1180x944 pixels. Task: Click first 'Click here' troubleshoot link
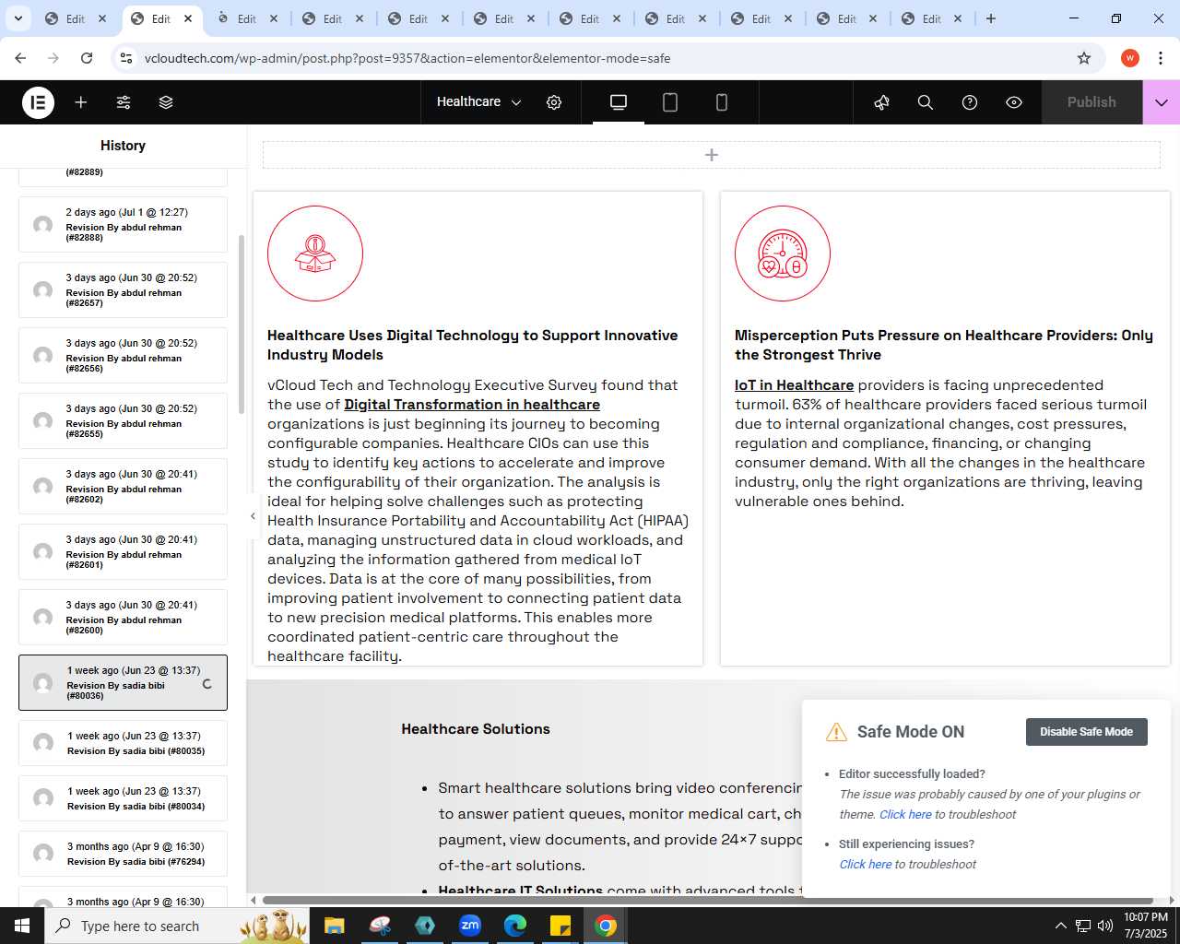[905, 814]
